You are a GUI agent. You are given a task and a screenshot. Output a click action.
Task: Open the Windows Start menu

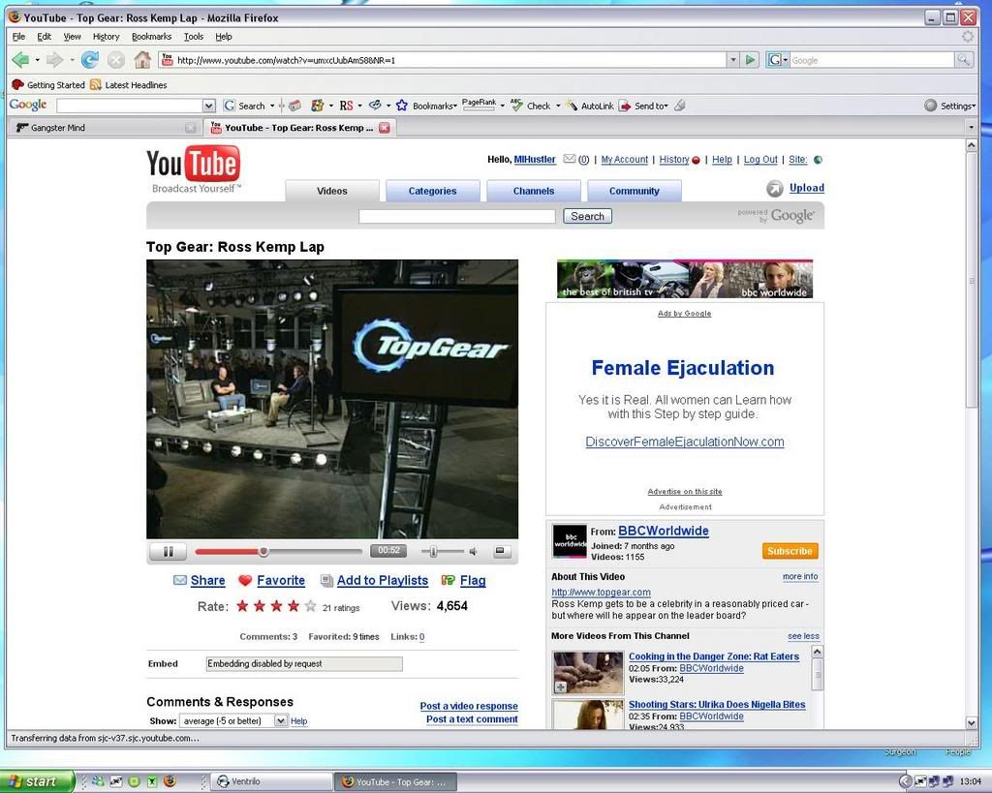tap(35, 781)
